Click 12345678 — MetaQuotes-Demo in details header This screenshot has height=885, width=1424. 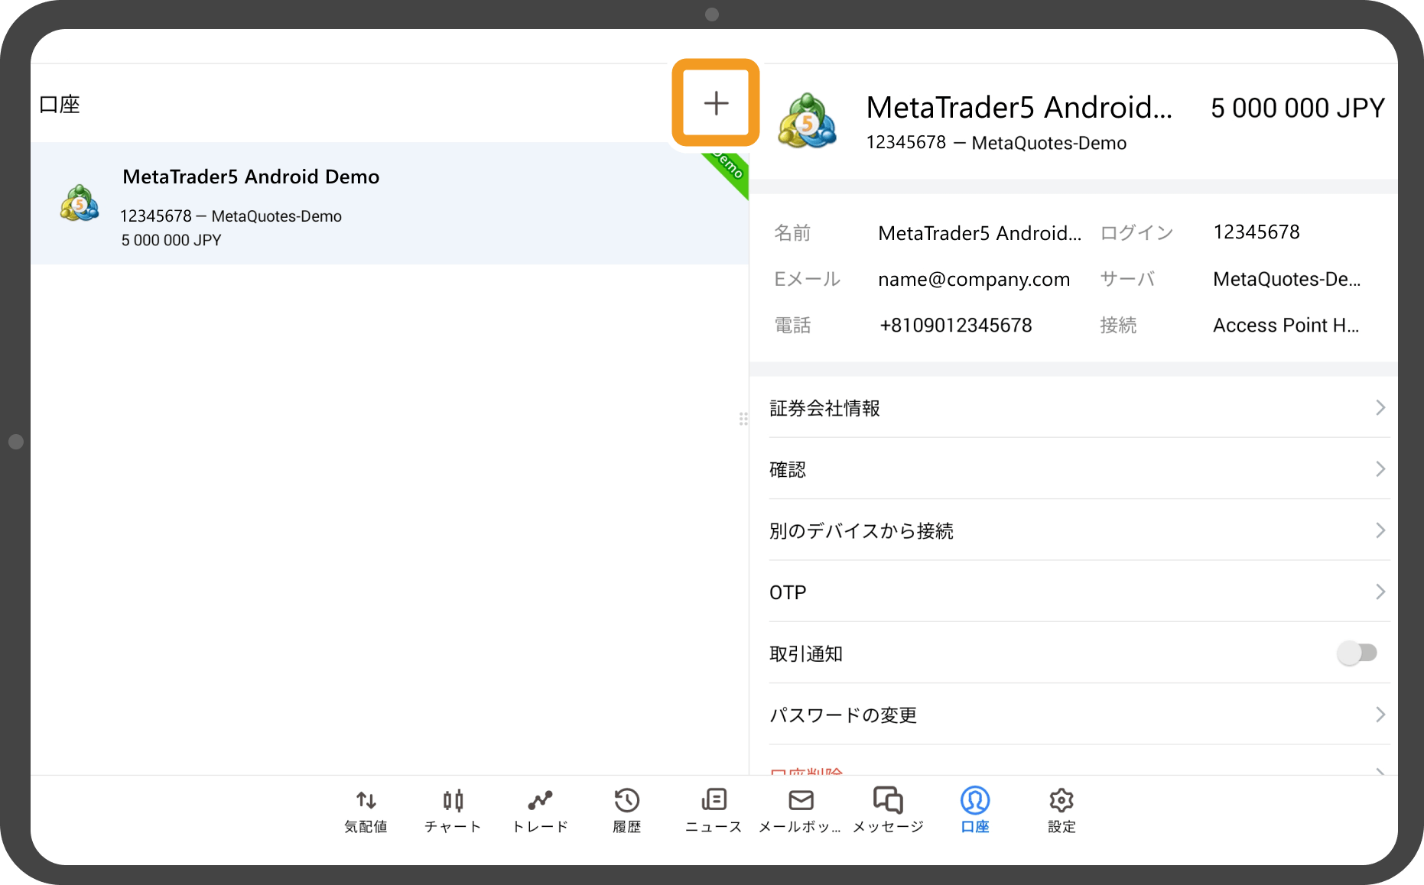pyautogui.click(x=996, y=143)
